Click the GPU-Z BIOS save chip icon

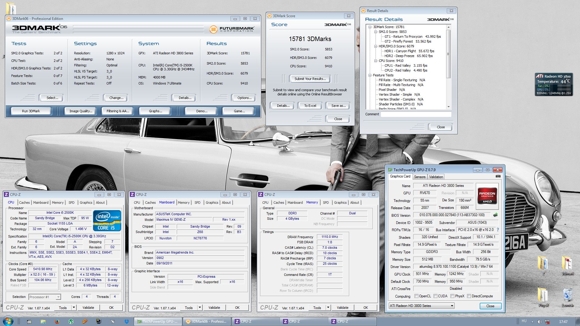(495, 215)
